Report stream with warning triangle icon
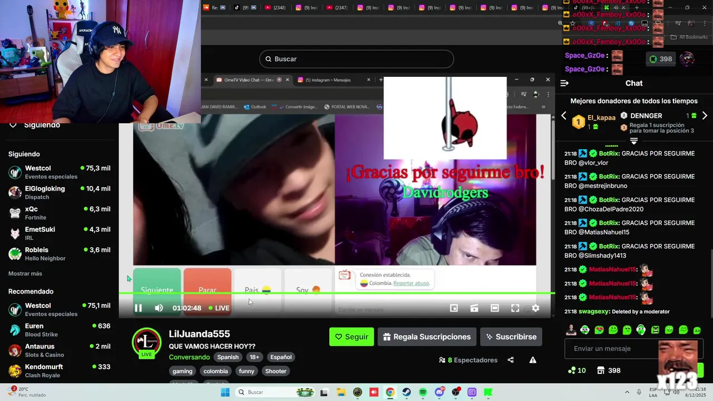The height and width of the screenshot is (401, 713). point(533,360)
